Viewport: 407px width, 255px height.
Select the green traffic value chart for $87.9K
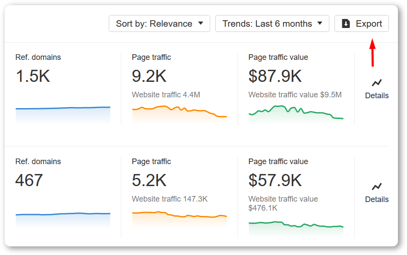[x=296, y=114]
